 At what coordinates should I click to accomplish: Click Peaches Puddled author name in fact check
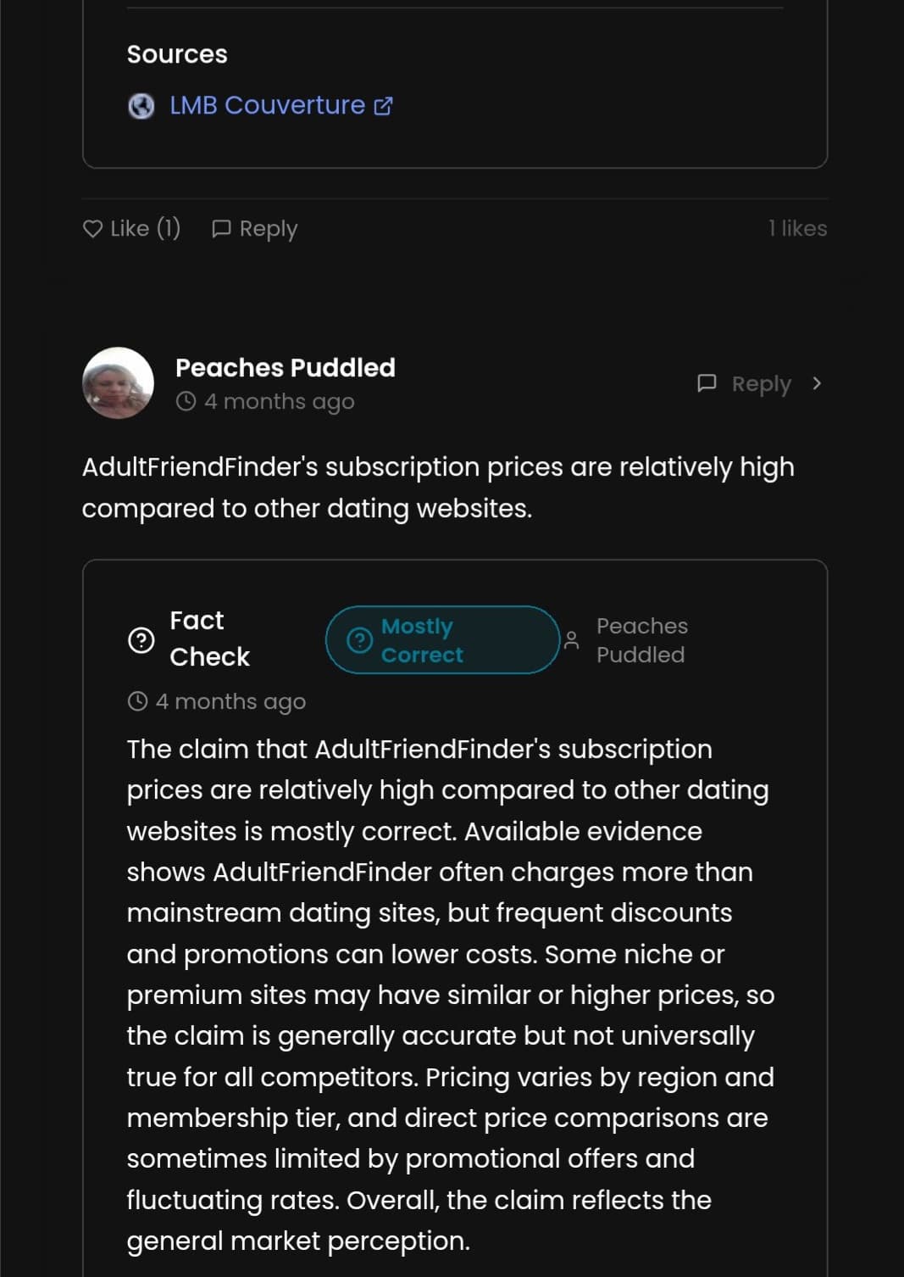(x=641, y=640)
